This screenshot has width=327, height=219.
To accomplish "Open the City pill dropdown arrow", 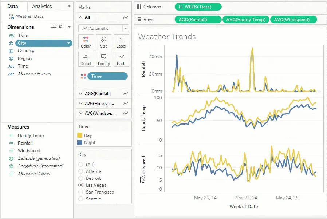I will click(68, 43).
